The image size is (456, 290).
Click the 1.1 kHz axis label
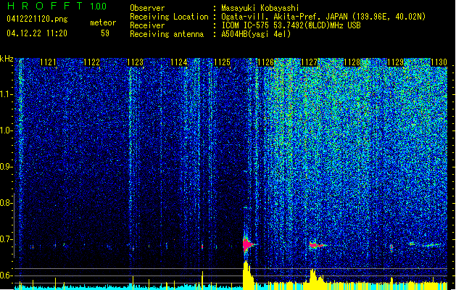click(x=6, y=94)
